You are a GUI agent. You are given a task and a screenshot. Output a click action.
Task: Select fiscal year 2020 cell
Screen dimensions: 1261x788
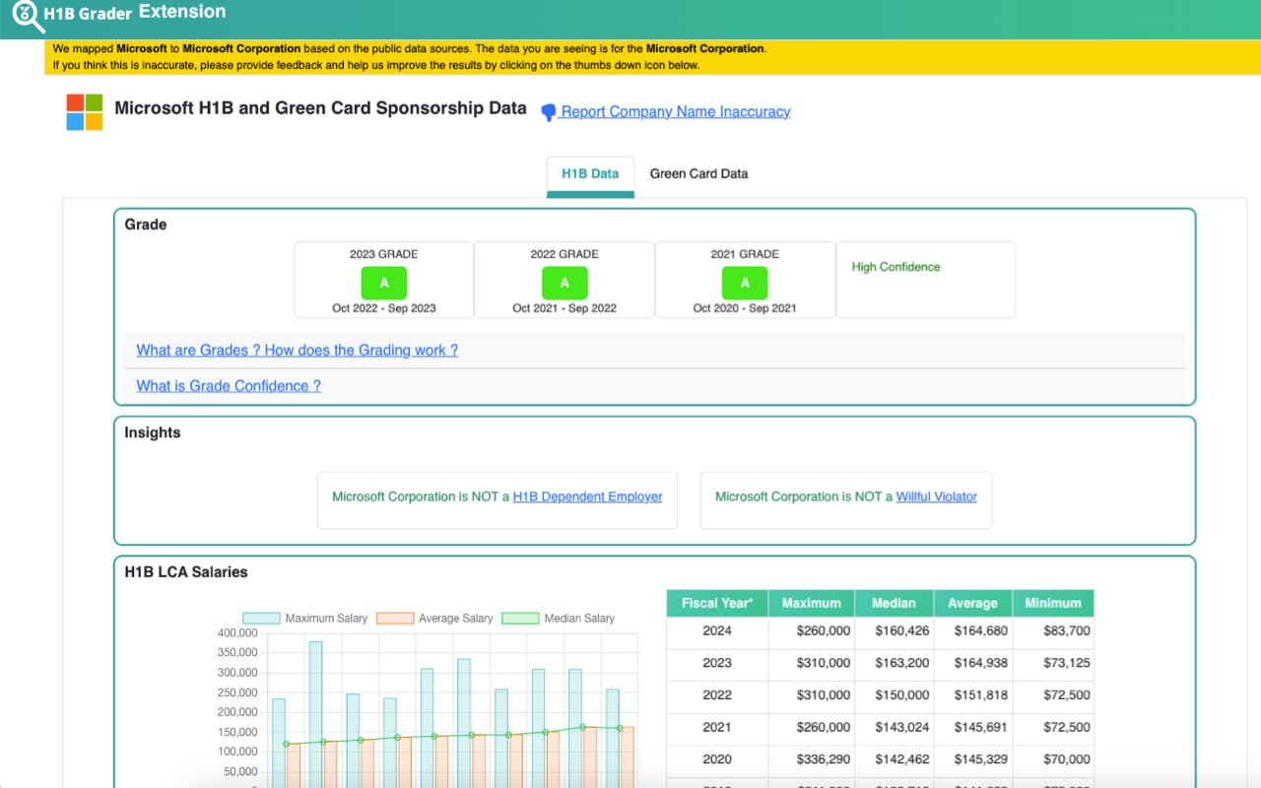point(717,759)
